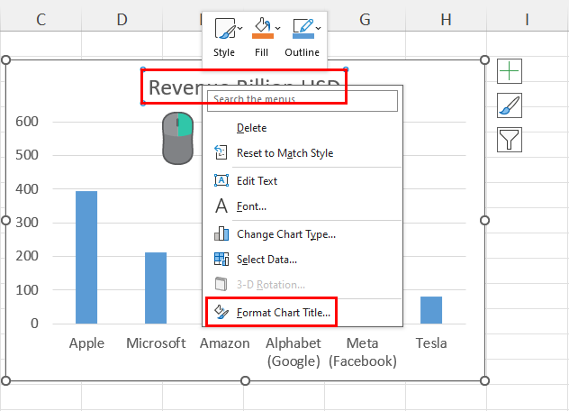Select column H header
Screen dimensions: 569x411
[x=446, y=19]
